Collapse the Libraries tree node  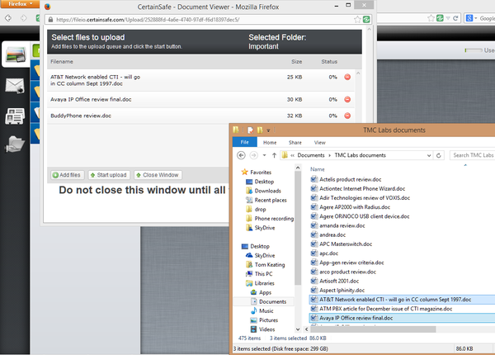pyautogui.click(x=245, y=283)
